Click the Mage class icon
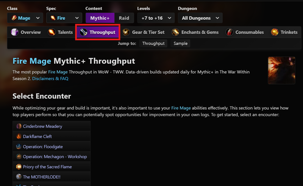 (14, 18)
